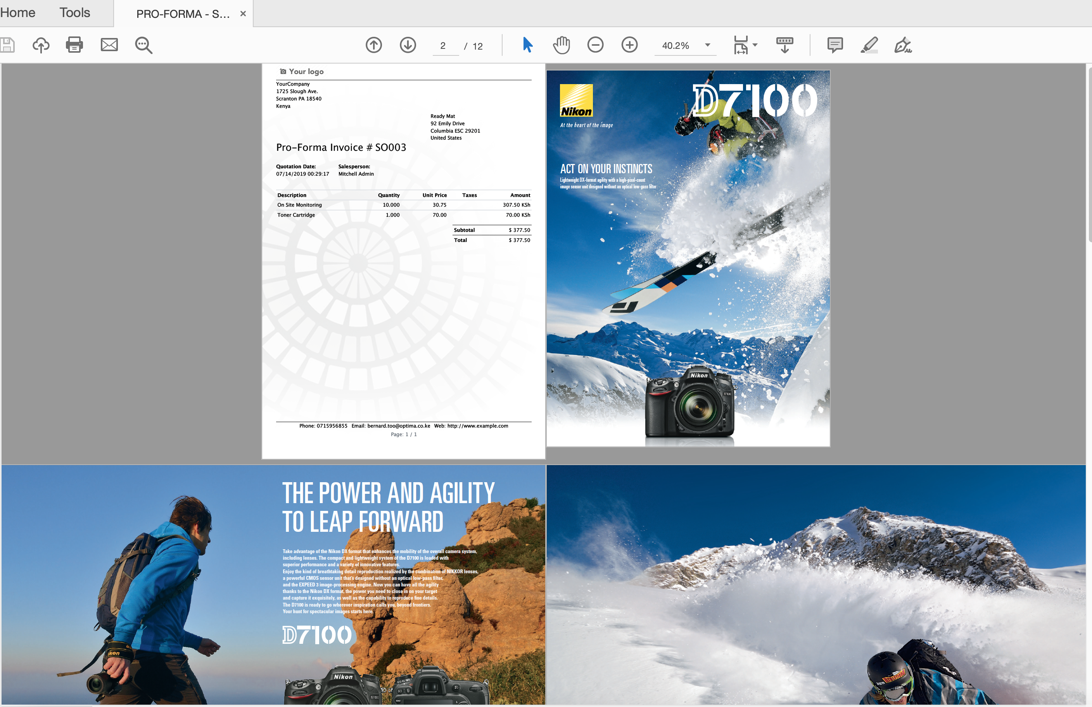Screen dimensions: 1092x707
Task: Select the highlighter pen tool
Action: (869, 45)
